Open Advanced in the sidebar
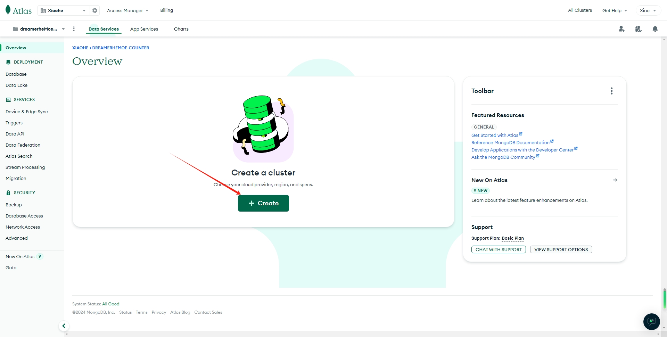This screenshot has height=337, width=667. point(17,238)
